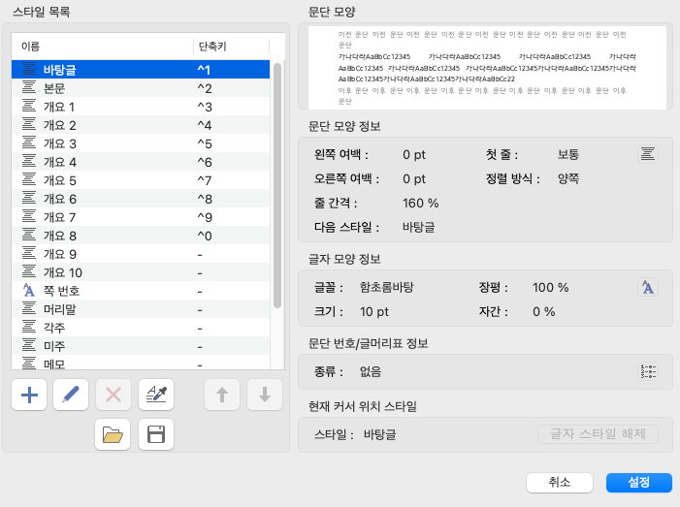Click the paragraph icon of the 바탕글 row
The height and width of the screenshot is (507, 680).
[x=29, y=70]
